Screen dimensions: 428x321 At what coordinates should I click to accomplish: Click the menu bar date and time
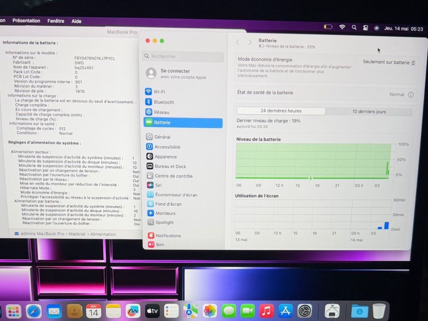tap(403, 29)
